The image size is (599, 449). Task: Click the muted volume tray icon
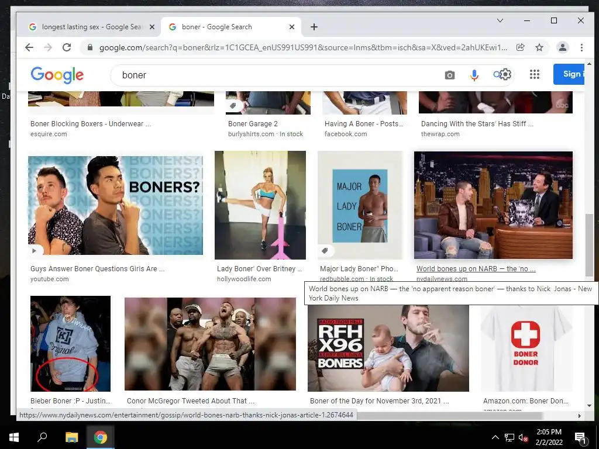(523, 437)
